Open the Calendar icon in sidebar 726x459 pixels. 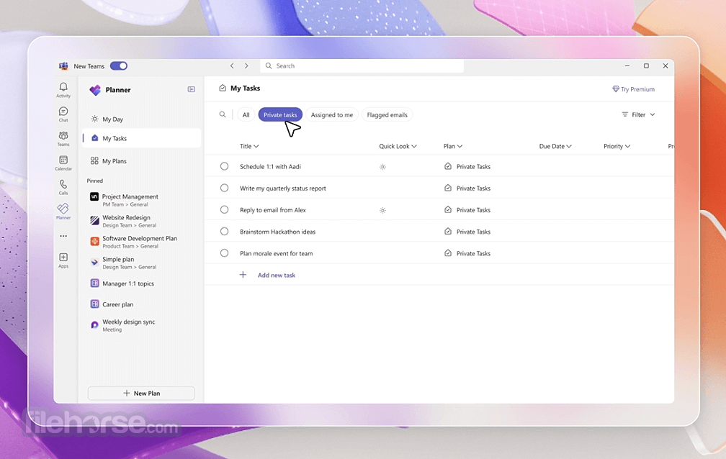(63, 160)
